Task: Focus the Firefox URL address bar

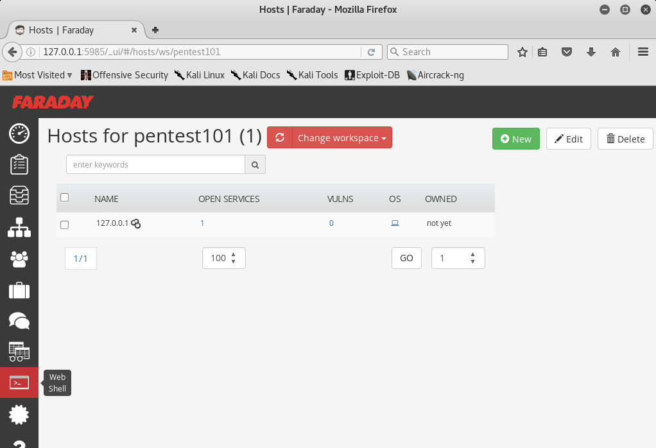Action: (200, 52)
